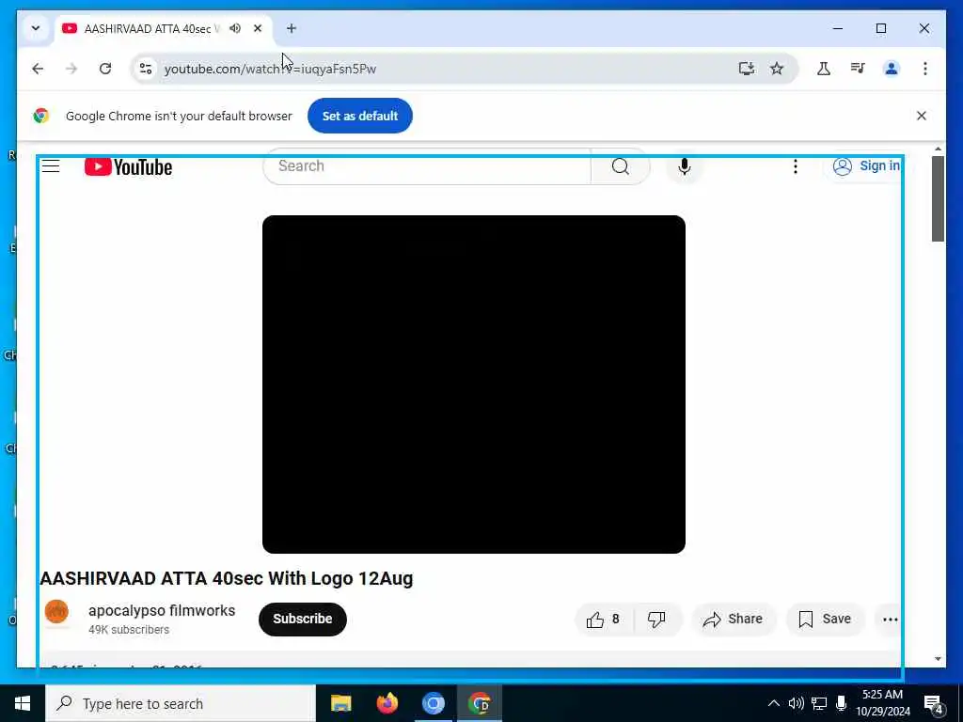This screenshot has height=722, width=963.
Task: Close the AASHIRVAAD ATTA tab
Action: pos(258,28)
